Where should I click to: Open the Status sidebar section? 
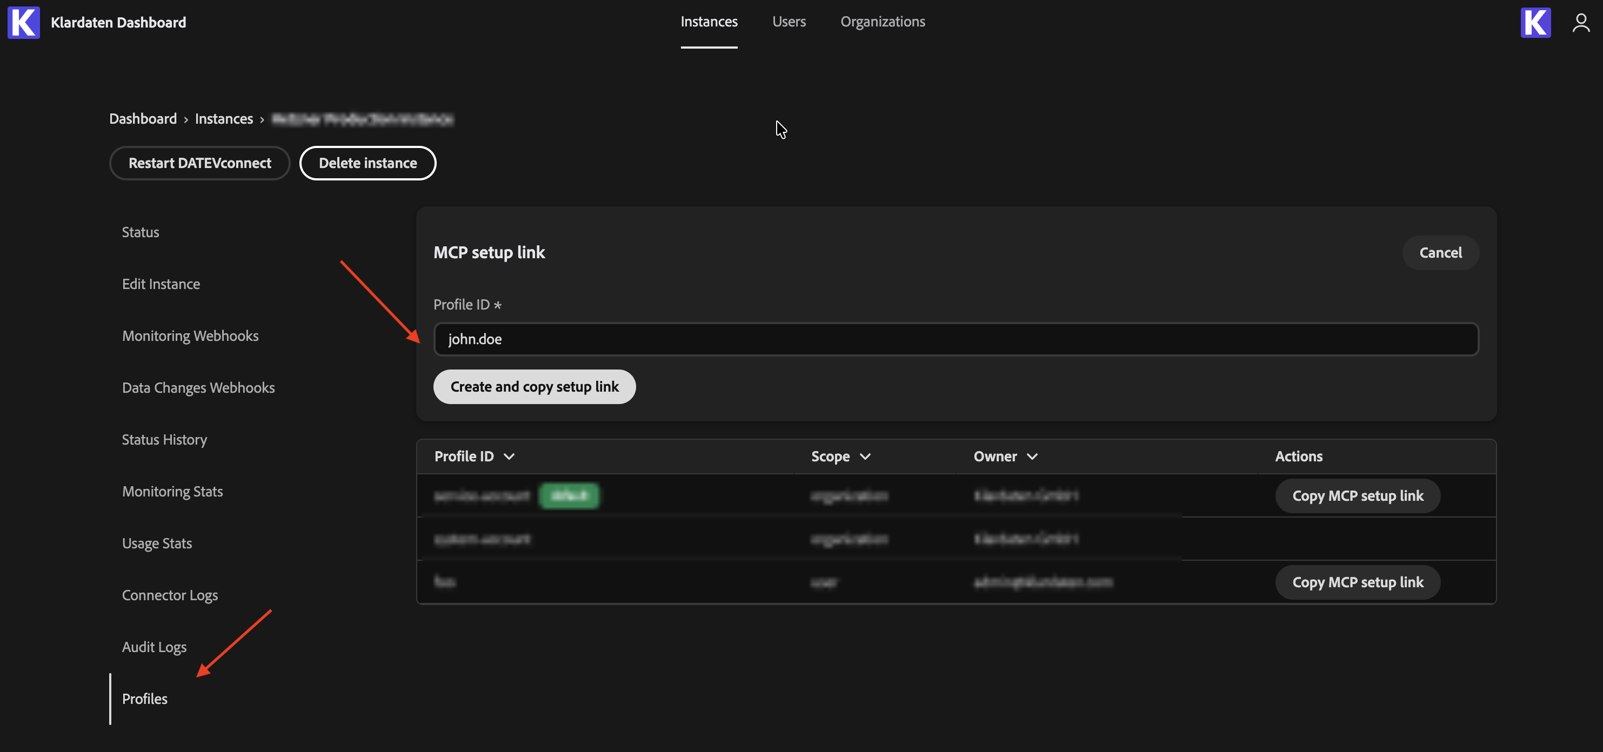point(140,232)
